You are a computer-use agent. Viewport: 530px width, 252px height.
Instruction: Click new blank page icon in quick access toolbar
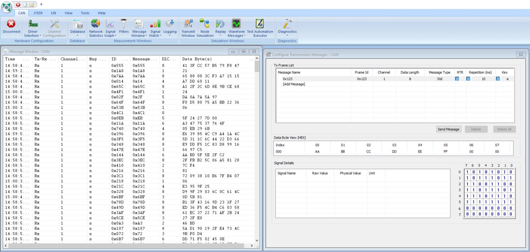coord(25,5)
